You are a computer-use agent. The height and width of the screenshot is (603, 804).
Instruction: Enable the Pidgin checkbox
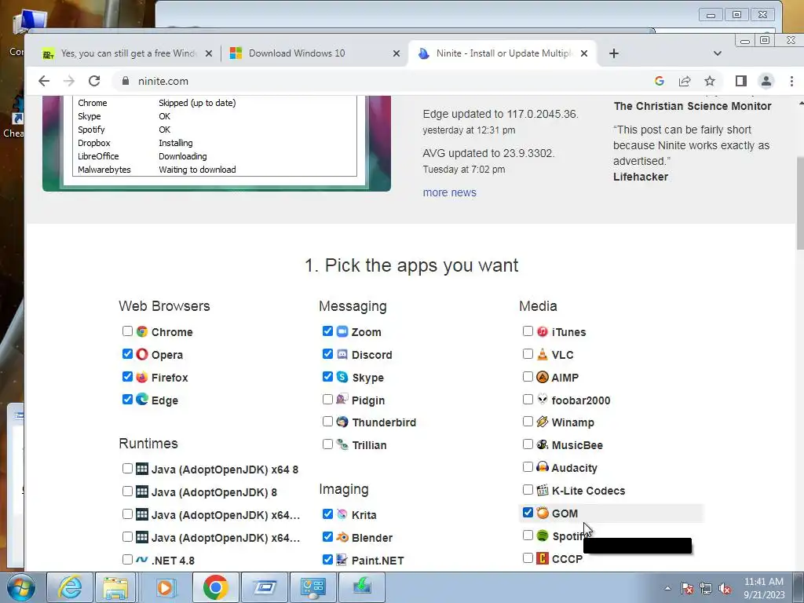(x=327, y=399)
